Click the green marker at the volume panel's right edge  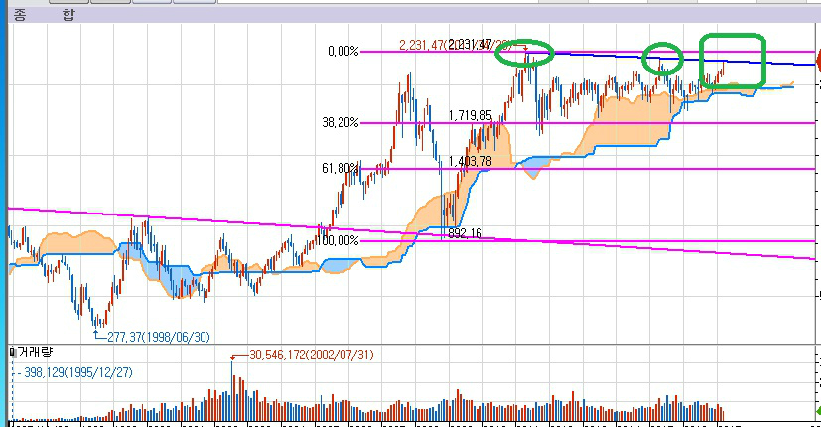pos(815,408)
